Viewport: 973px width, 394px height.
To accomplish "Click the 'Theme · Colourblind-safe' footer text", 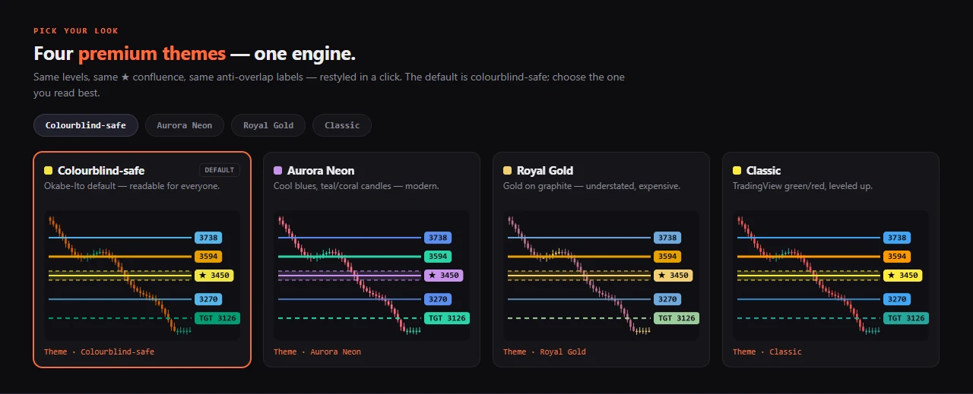I will coord(99,351).
